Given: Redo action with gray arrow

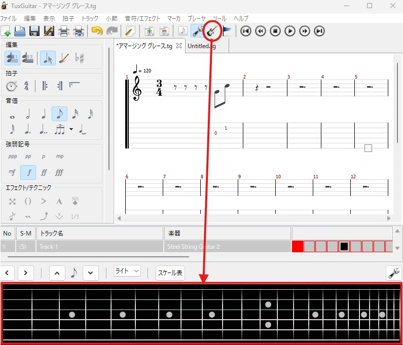Looking at the screenshot, I should point(112,31).
